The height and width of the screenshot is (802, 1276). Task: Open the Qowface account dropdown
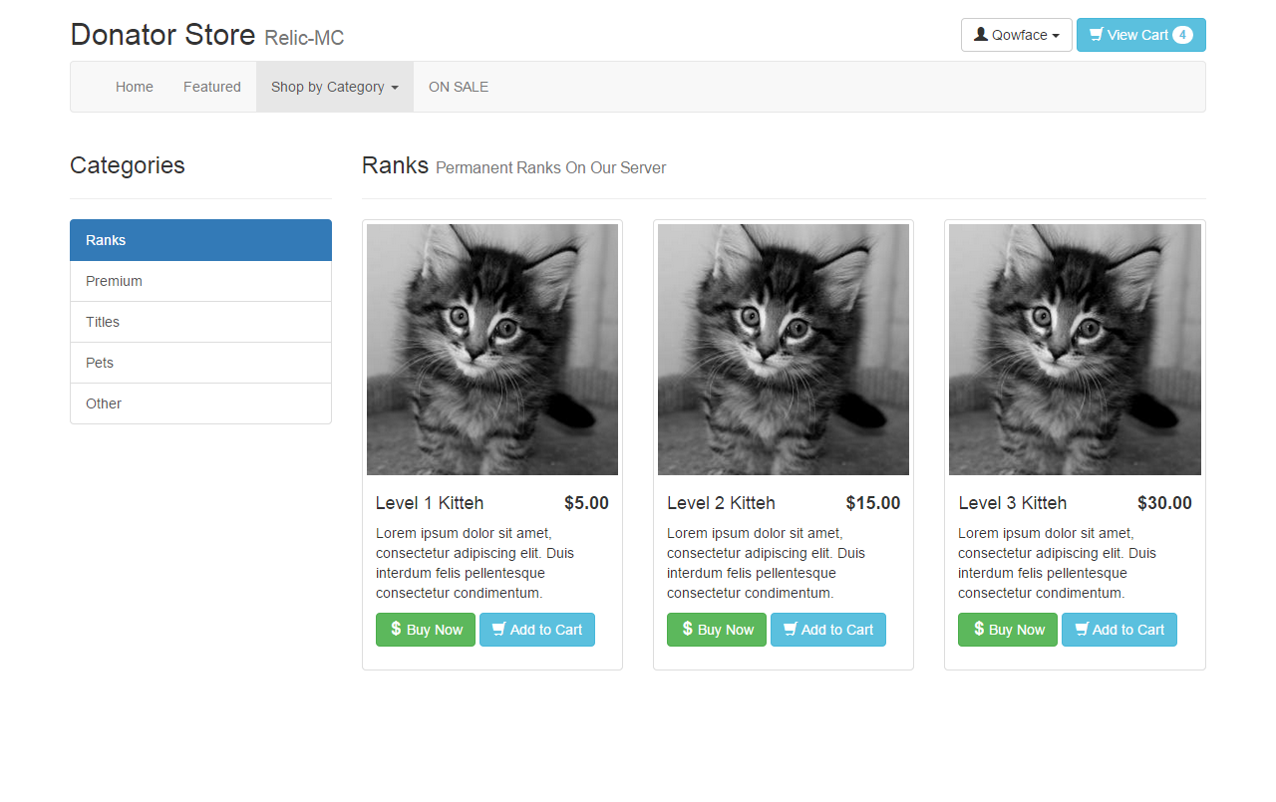pyautogui.click(x=1017, y=35)
